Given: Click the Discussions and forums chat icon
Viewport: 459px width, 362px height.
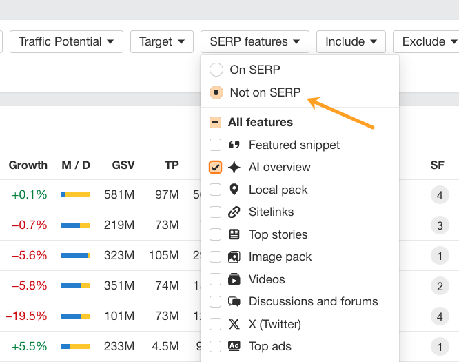Looking at the screenshot, I should [234, 302].
